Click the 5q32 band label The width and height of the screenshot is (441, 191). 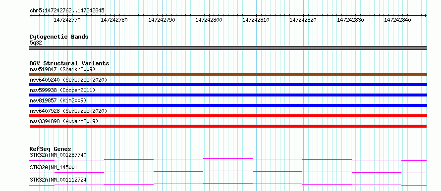pyautogui.click(x=36, y=43)
